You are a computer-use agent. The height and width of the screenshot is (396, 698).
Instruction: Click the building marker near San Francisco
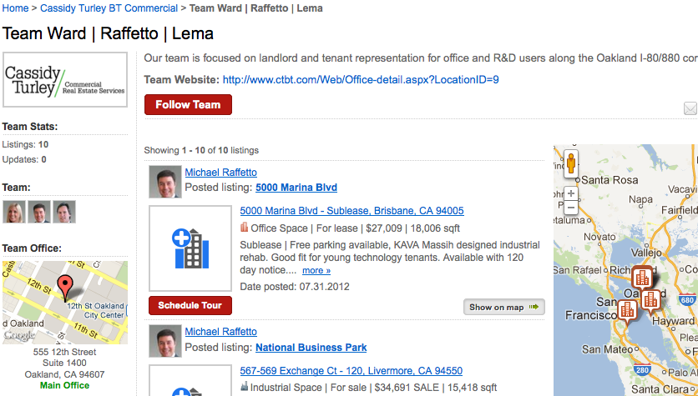click(x=627, y=311)
